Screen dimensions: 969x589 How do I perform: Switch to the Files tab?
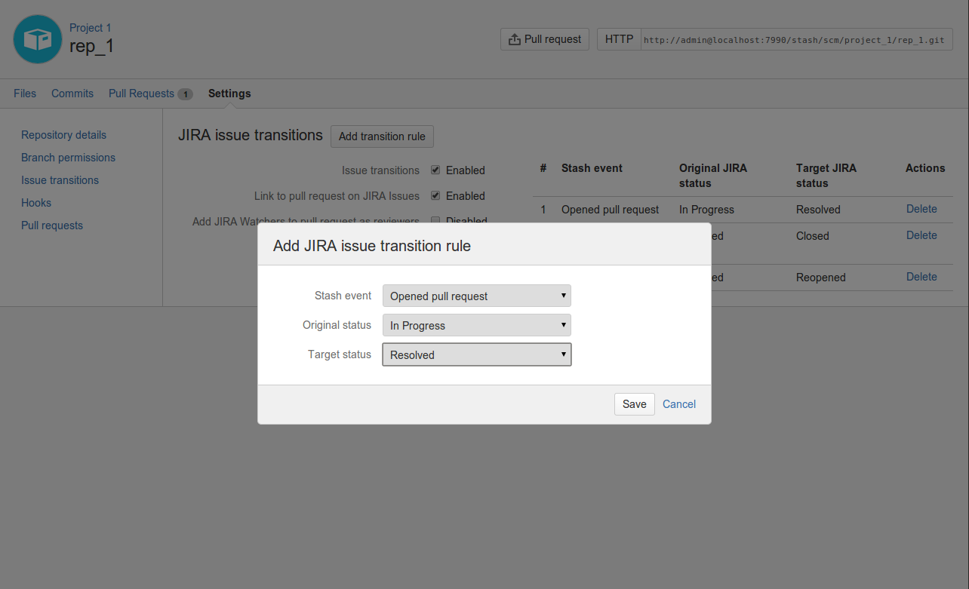click(x=25, y=94)
